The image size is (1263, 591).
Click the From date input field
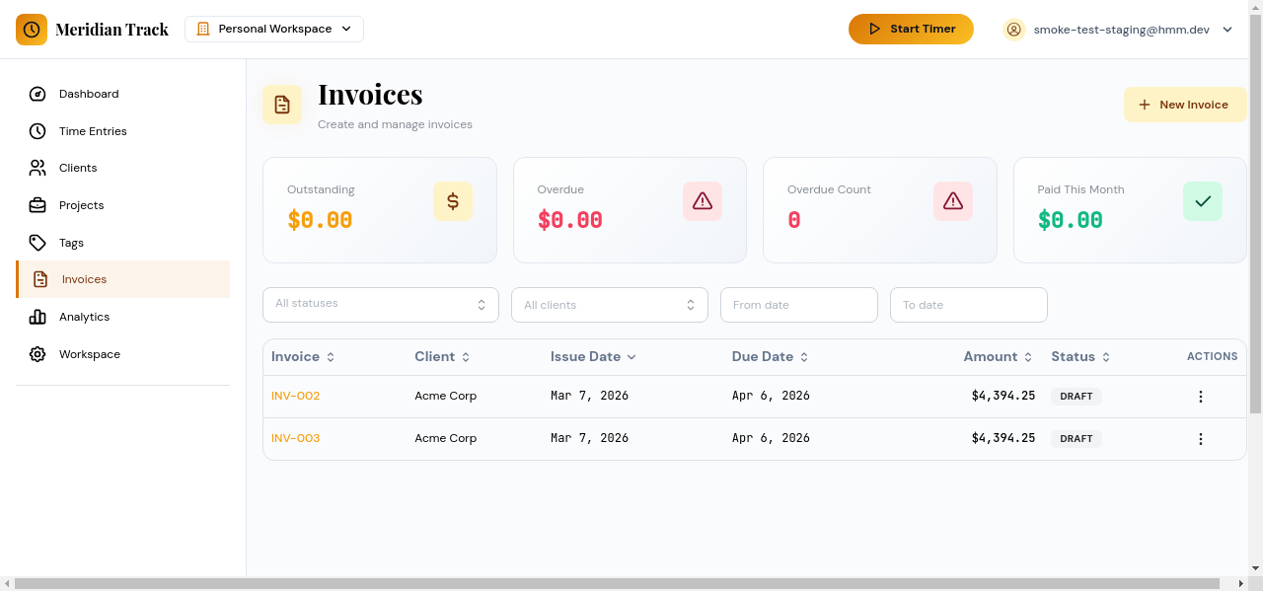pyautogui.click(x=798, y=304)
